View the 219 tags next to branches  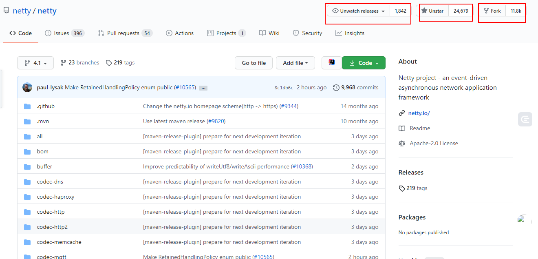pyautogui.click(x=120, y=62)
